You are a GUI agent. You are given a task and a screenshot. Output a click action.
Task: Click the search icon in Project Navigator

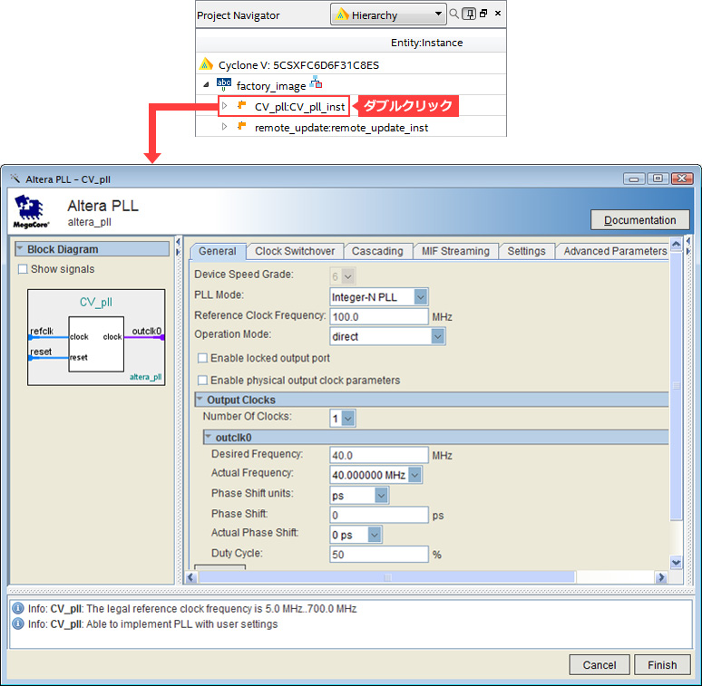(454, 14)
